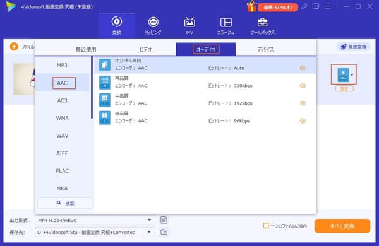Click the format 検索 search box
Screen dimensions: 379x246
pos(65,203)
